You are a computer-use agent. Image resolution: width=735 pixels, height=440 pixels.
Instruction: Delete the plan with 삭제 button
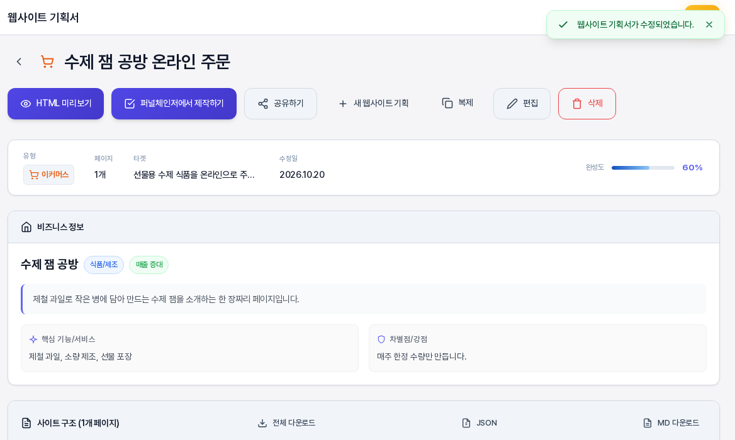pos(587,104)
